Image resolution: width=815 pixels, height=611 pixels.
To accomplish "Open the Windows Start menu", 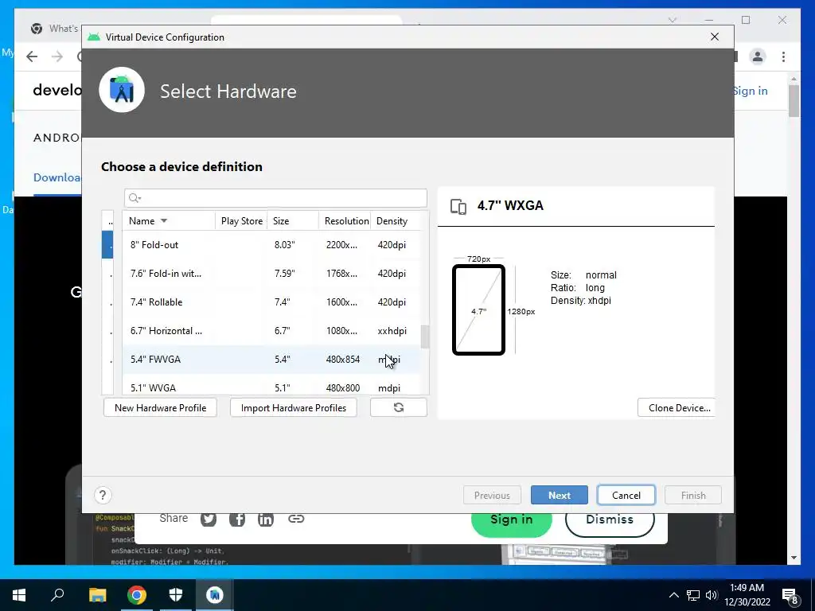I will coord(19,595).
